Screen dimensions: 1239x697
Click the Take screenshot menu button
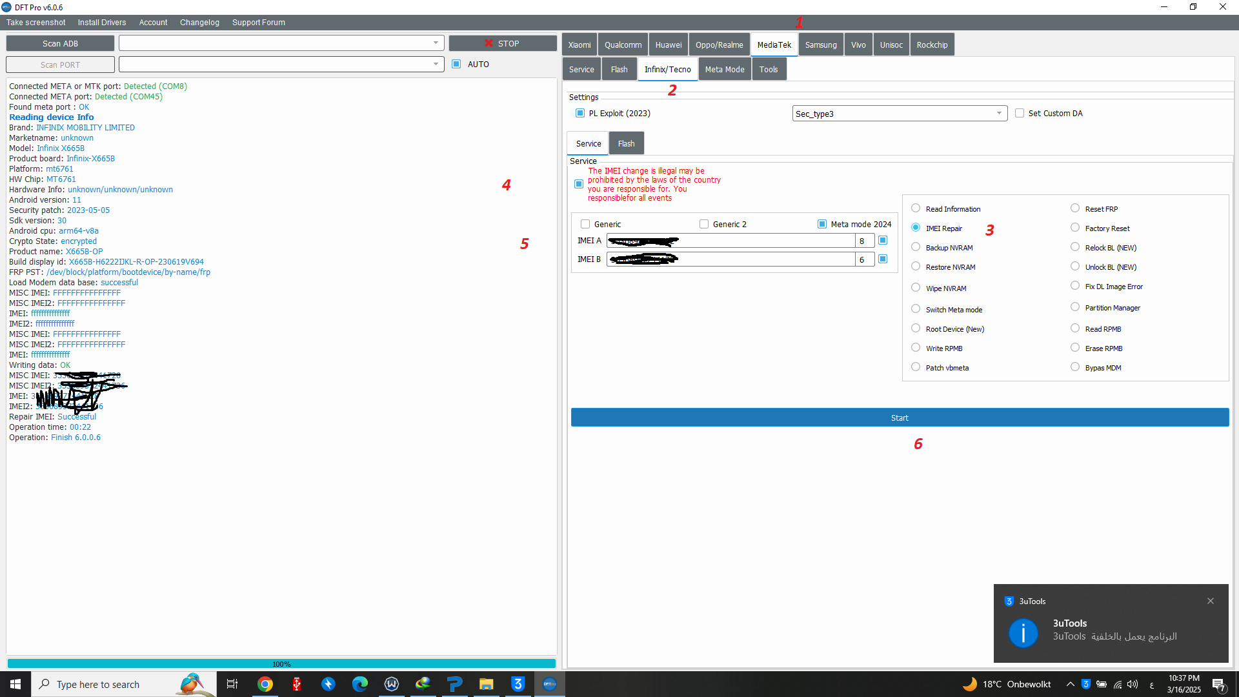35,23
